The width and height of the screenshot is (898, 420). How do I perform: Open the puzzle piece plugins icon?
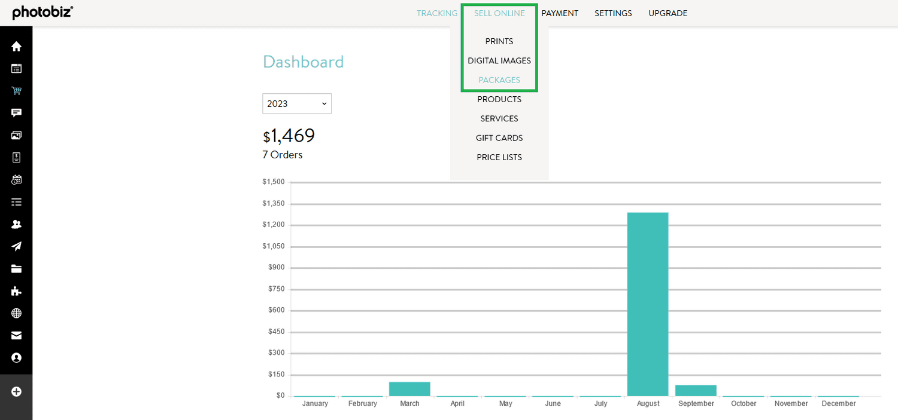tap(16, 291)
